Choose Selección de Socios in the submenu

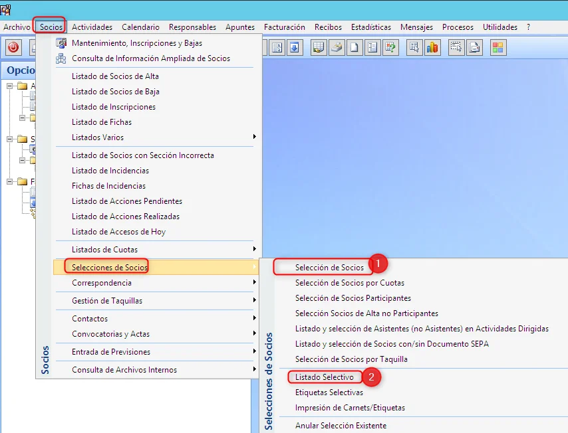tap(329, 268)
